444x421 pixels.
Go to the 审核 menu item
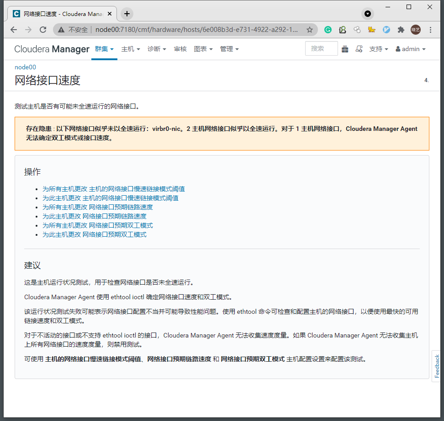click(180, 49)
